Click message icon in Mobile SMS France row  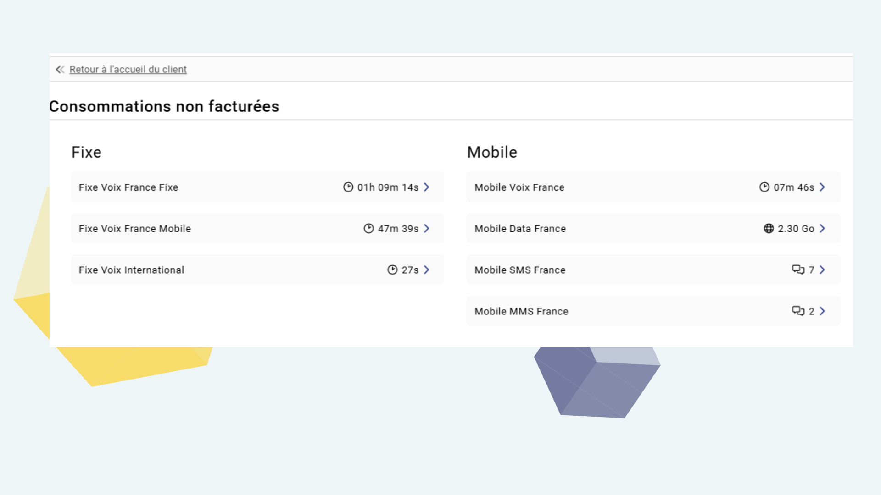pos(798,269)
